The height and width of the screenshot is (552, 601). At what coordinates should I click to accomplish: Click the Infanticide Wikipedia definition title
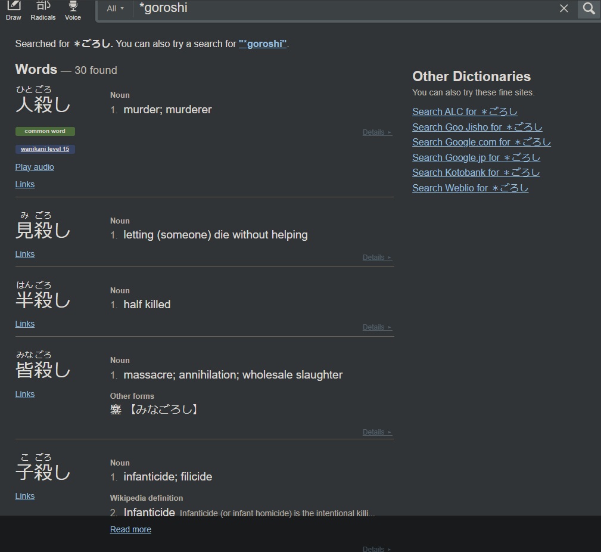[149, 512]
